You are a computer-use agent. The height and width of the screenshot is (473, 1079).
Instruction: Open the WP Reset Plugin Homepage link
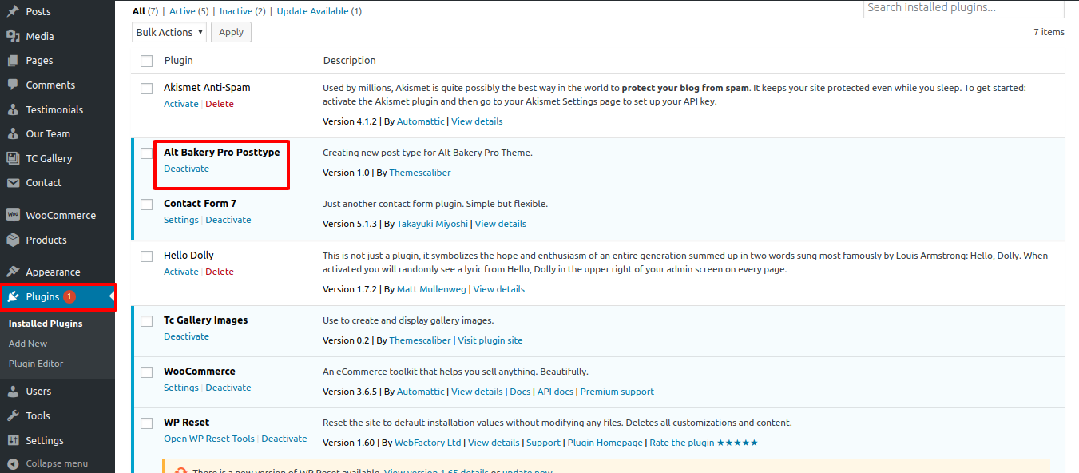click(605, 443)
